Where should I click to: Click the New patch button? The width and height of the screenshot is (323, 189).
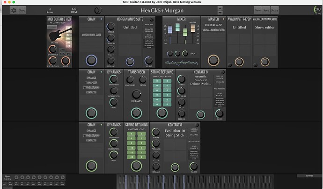(258, 10)
